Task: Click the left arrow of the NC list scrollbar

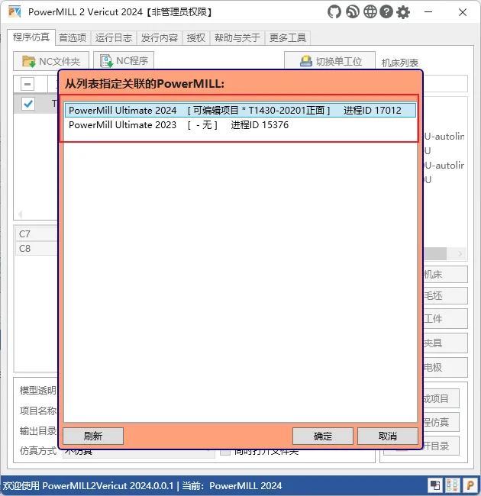Action: 21,214
